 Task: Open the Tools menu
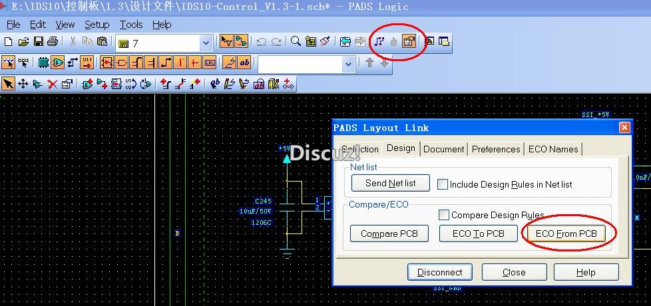[131, 25]
